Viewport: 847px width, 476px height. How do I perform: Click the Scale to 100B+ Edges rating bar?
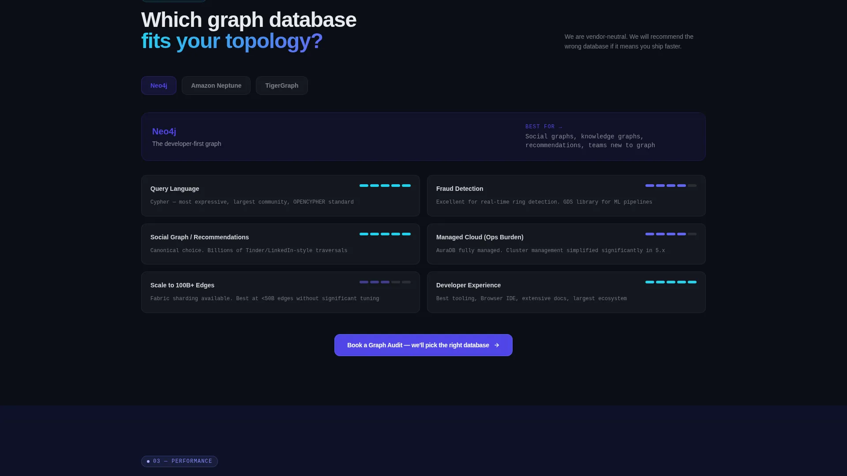385,282
